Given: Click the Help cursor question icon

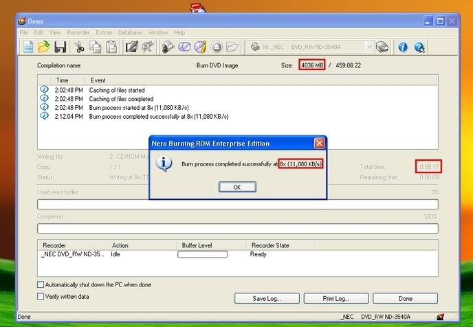Looking at the screenshot, I should pyautogui.click(x=419, y=47).
